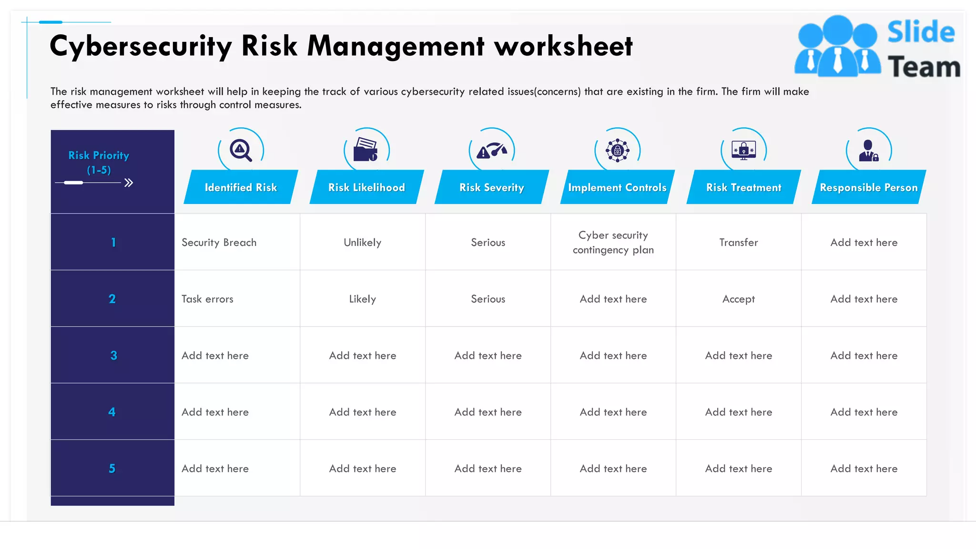Click the magnifier warning icon above Identified Risk
Screen dimensions: 976x549
click(x=241, y=150)
